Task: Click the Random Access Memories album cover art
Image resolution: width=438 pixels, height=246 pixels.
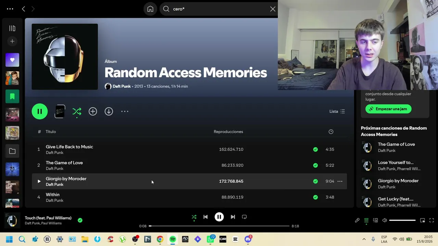Action: 65,57
